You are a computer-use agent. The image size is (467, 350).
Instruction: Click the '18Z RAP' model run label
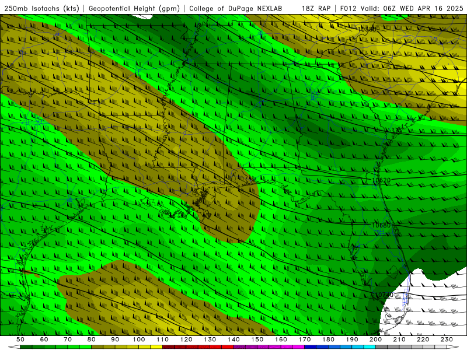316,8
